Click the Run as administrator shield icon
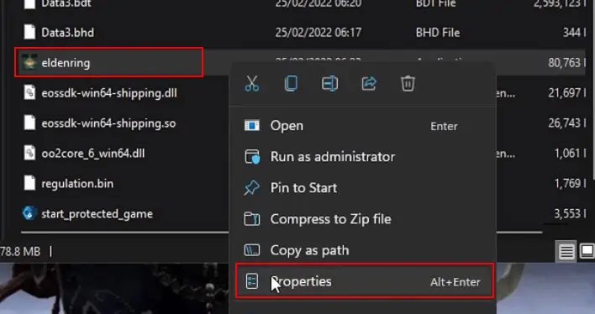The image size is (595, 314). 252,157
